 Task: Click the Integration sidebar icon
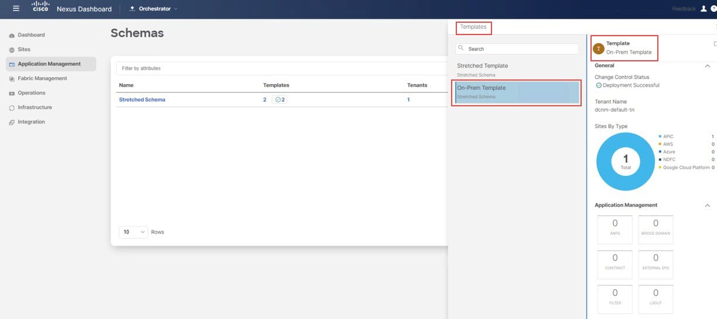(12, 122)
